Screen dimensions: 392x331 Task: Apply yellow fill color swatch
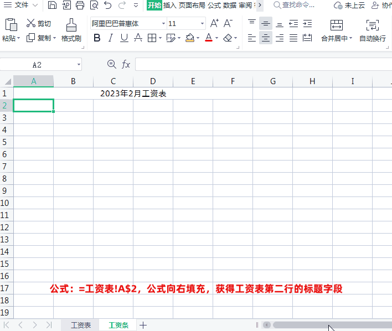pos(190,38)
